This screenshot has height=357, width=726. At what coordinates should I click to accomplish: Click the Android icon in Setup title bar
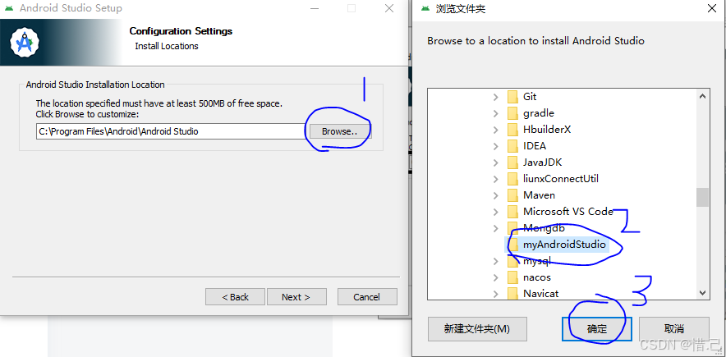tap(9, 8)
